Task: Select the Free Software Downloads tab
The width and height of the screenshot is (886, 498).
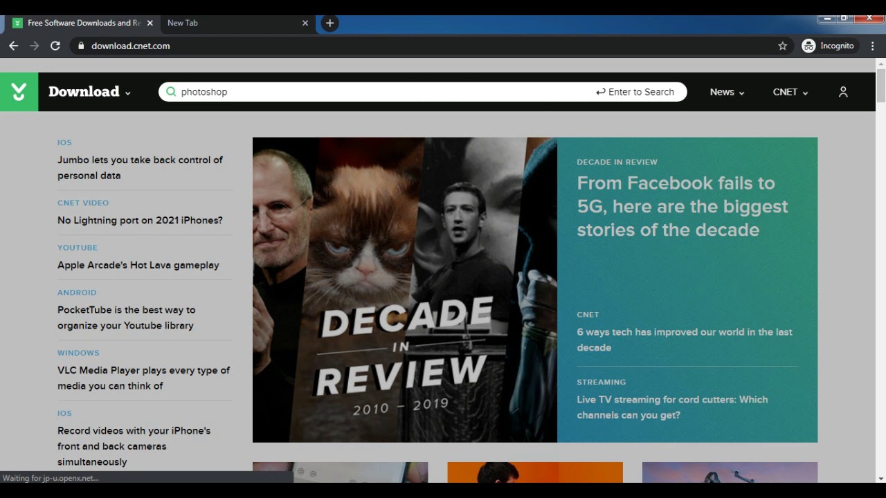Action: [82, 23]
